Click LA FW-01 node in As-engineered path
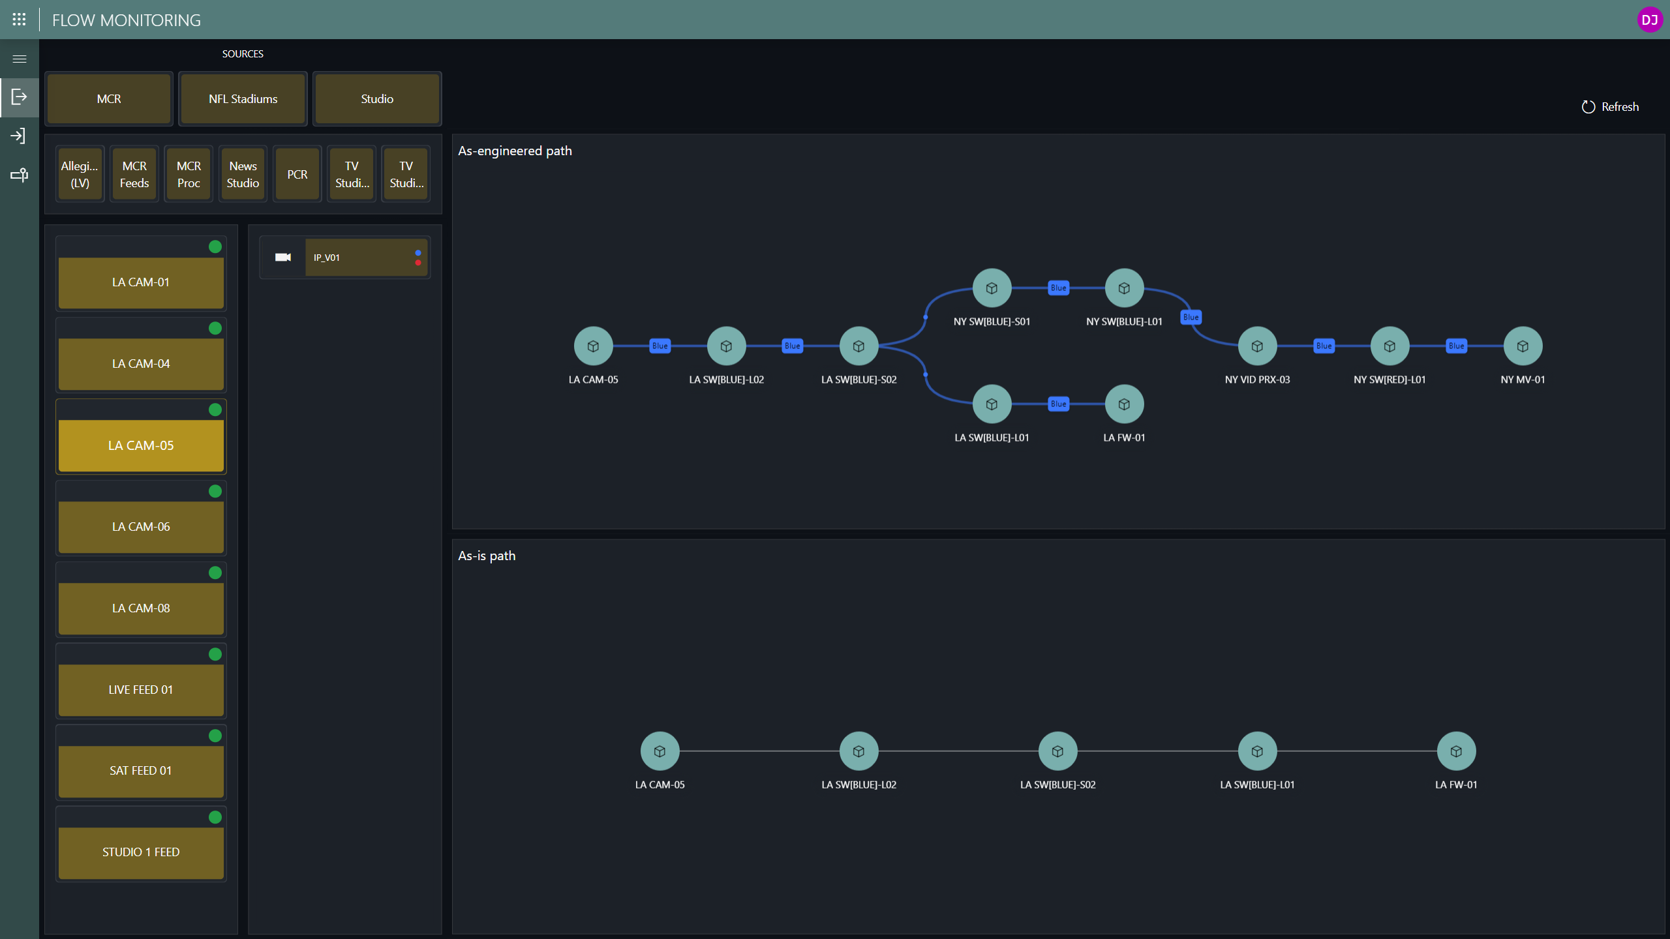 1124,404
